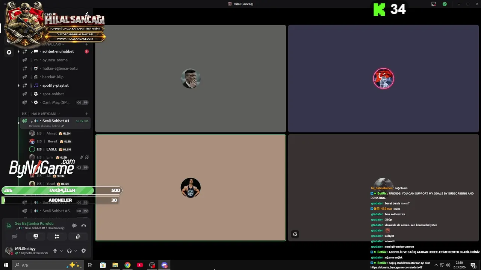Viewport: 481px width, 270px height.
Task: Open OBS Studio from the taskbar
Action: [152, 265]
